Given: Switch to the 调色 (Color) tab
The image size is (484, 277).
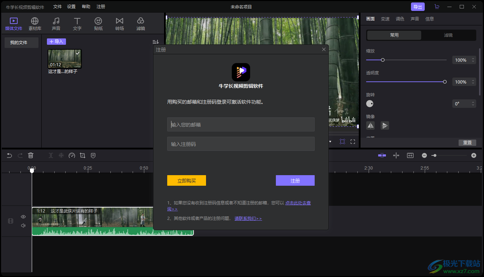Looking at the screenshot, I should (400, 19).
